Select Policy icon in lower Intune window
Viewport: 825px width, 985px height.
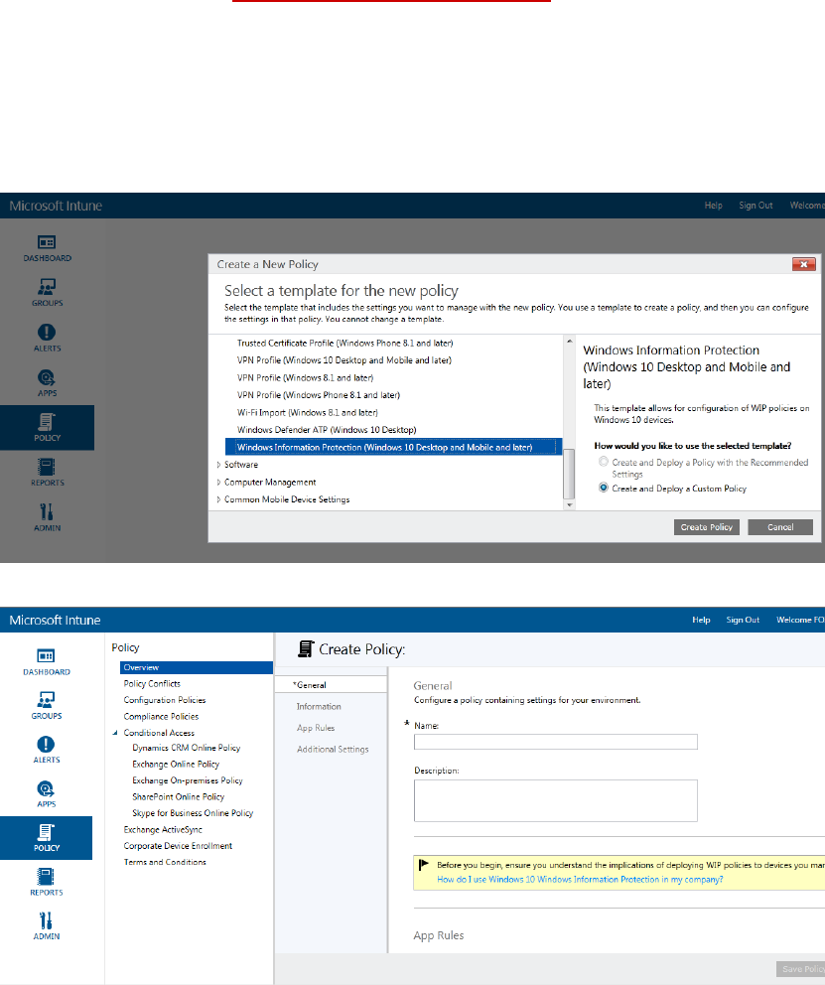(x=47, y=838)
